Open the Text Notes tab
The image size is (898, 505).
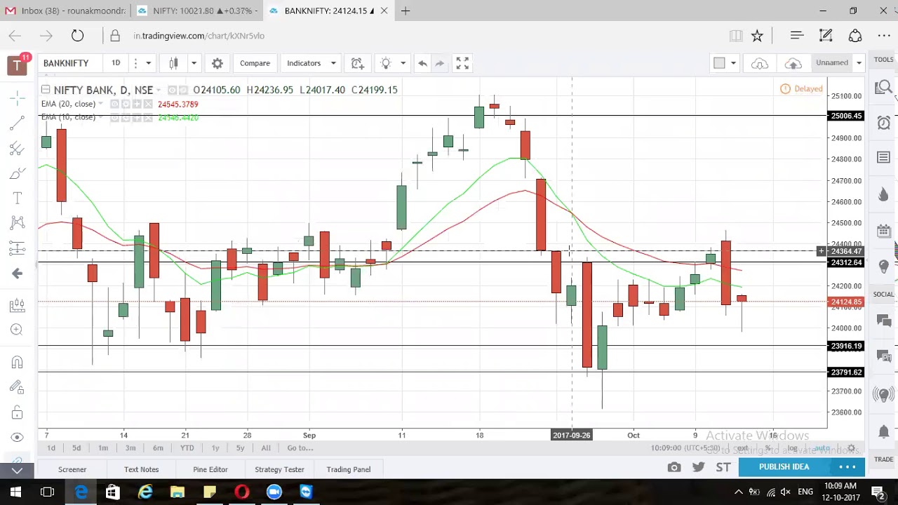coord(141,469)
